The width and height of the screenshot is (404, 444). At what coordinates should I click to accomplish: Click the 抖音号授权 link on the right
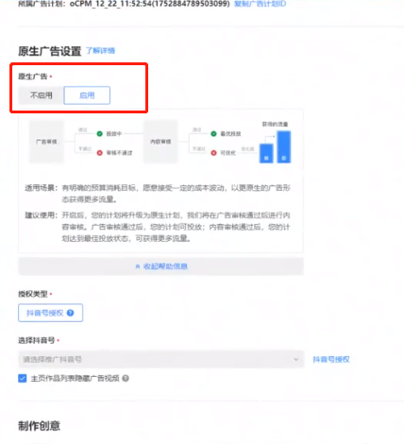click(x=331, y=359)
